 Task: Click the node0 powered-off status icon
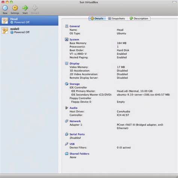click(12, 32)
